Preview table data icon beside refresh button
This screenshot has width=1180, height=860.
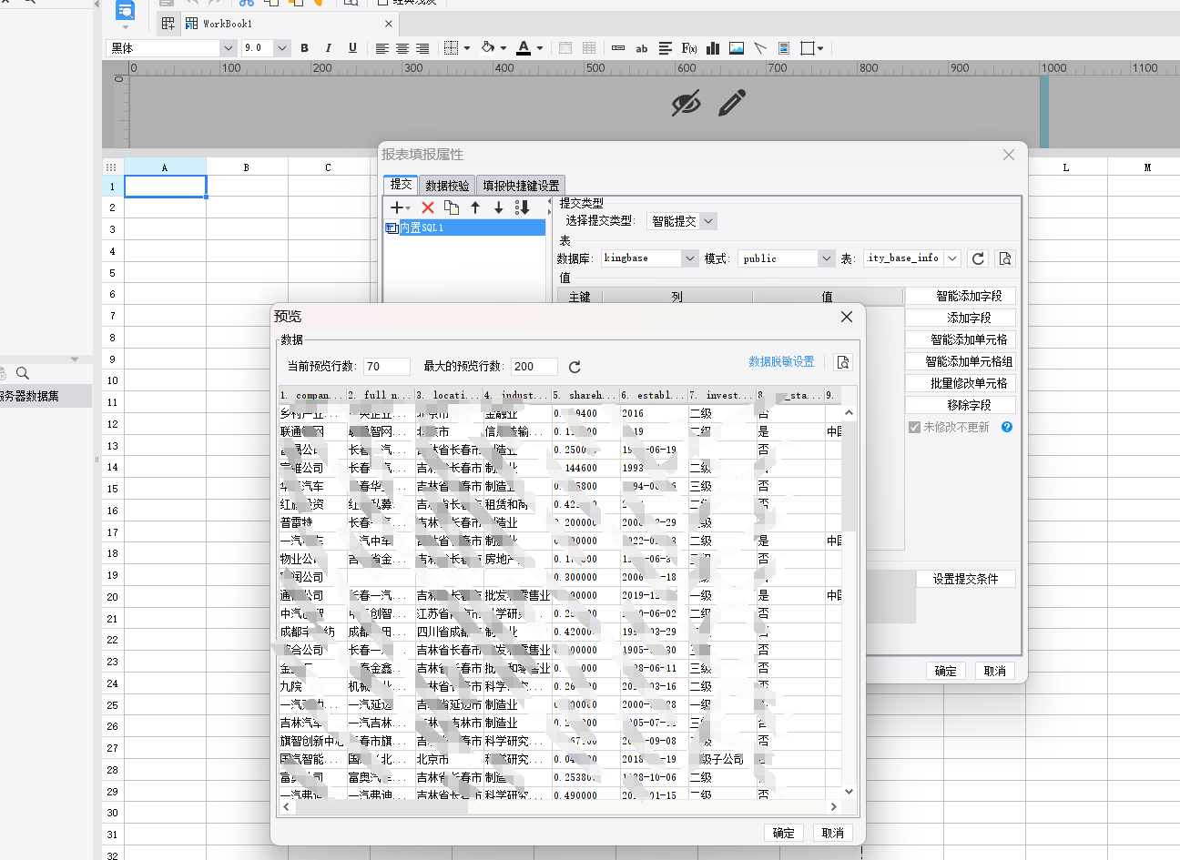1005,258
